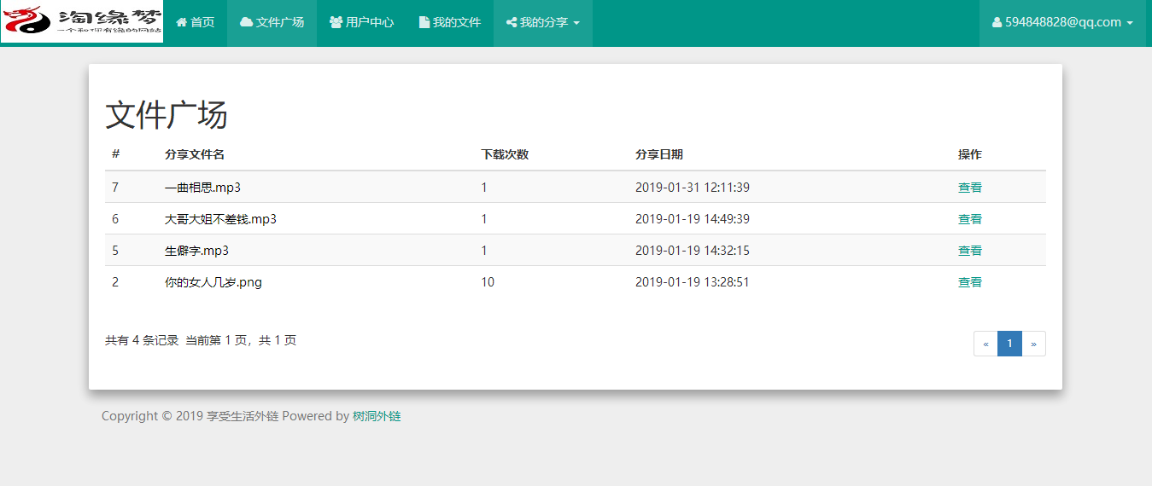Expand the 594848828@qq.com account dropdown
The image size is (1152, 486).
click(x=1062, y=23)
